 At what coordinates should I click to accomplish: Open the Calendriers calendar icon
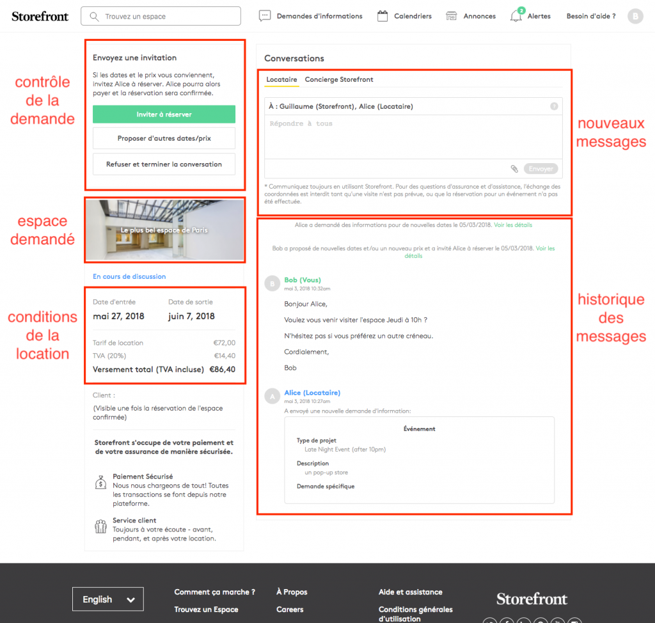tap(383, 16)
